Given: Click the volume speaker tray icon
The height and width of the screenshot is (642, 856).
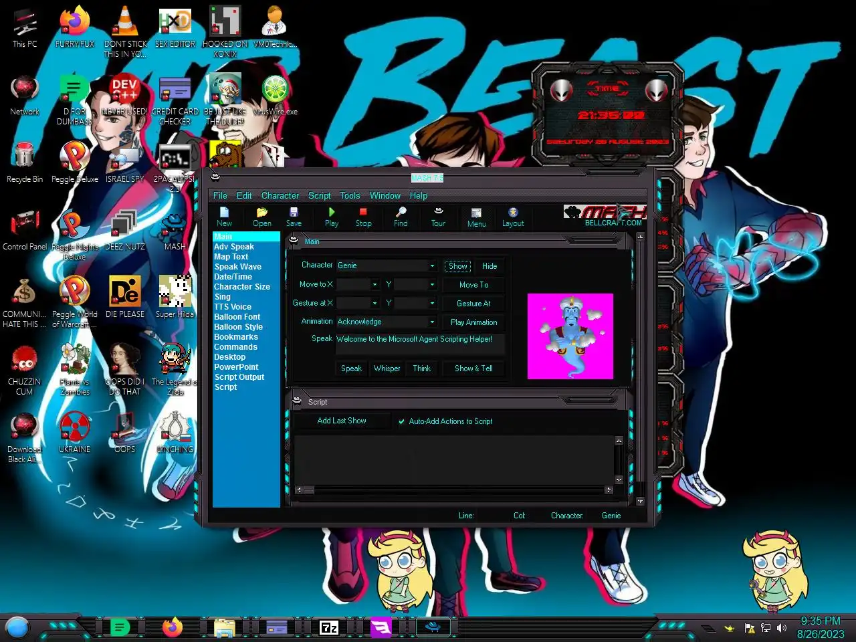Looking at the screenshot, I should tap(781, 628).
